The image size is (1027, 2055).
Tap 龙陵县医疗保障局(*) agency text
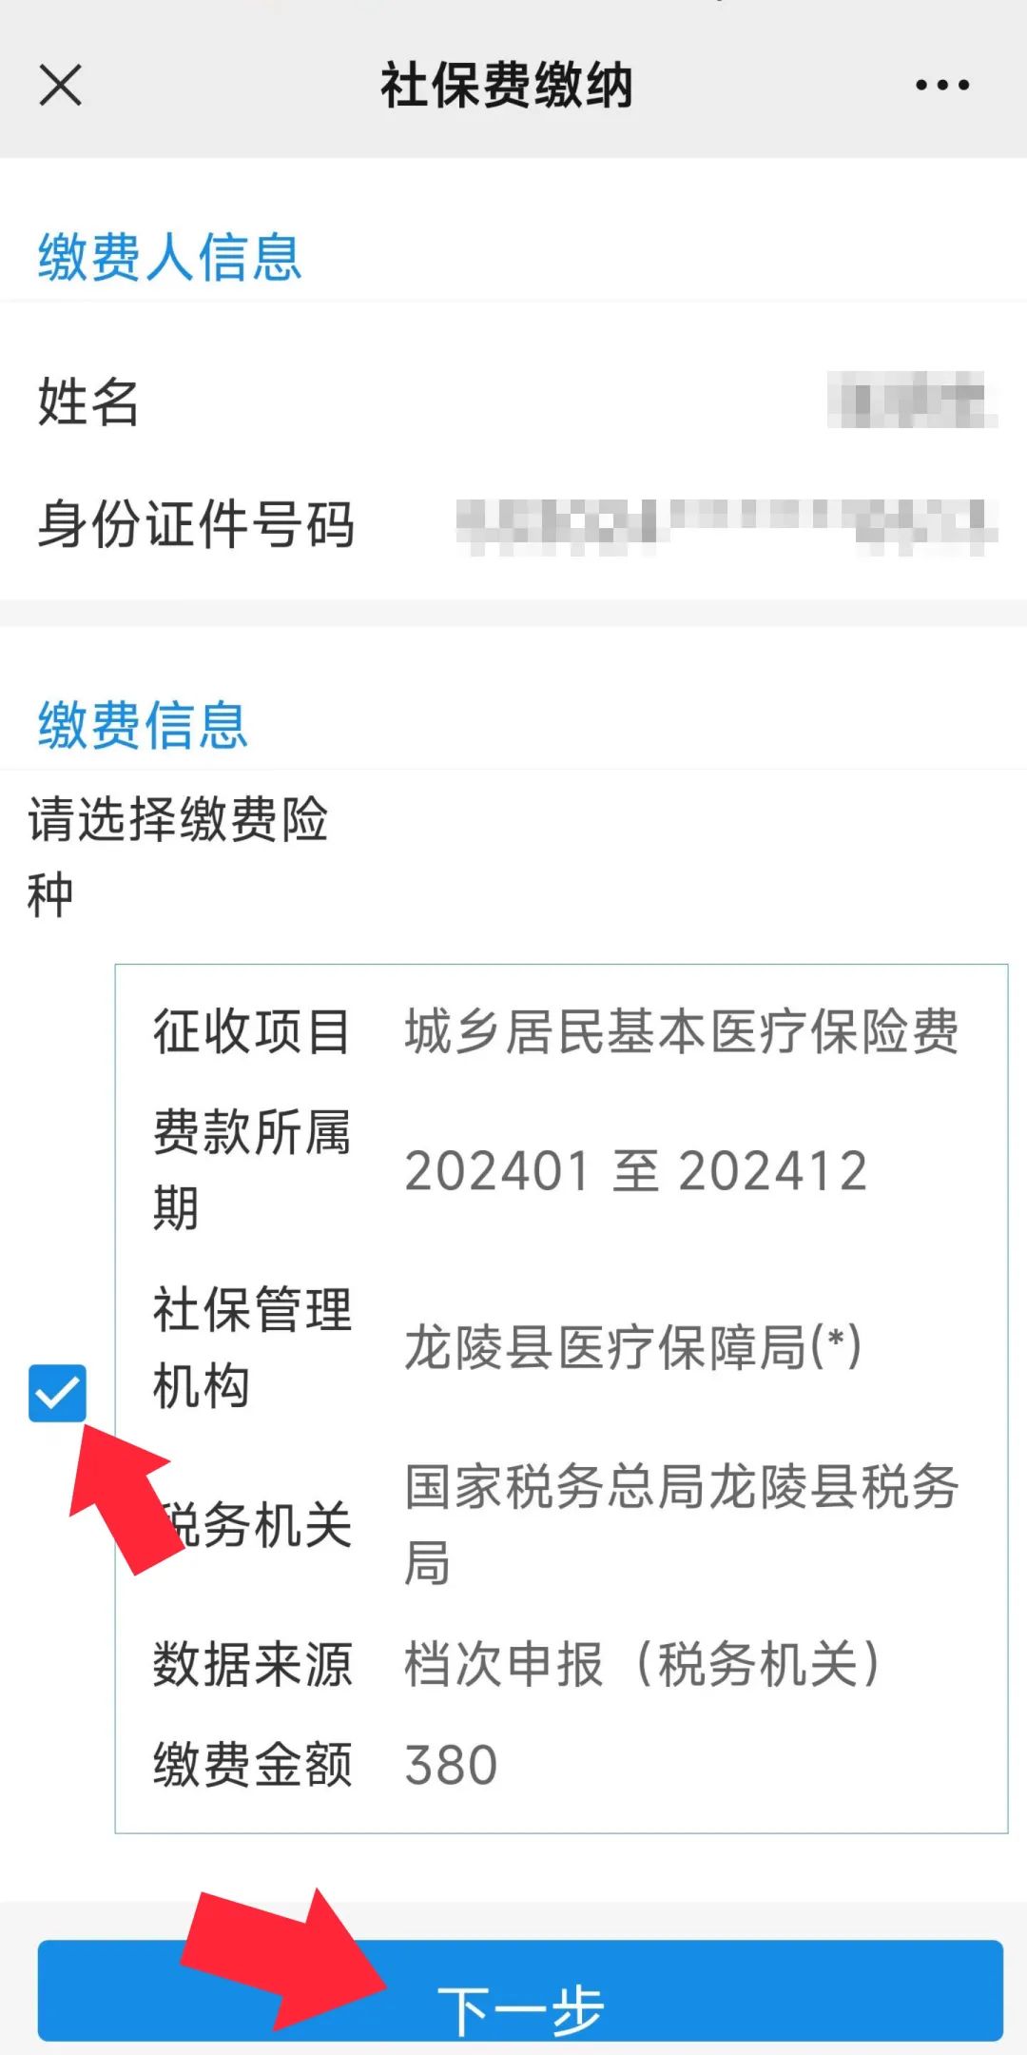pyautogui.click(x=633, y=1348)
